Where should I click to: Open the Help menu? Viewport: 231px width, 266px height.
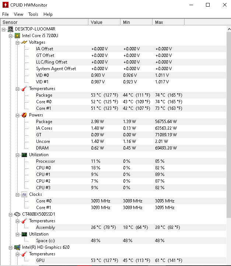coord(48,14)
